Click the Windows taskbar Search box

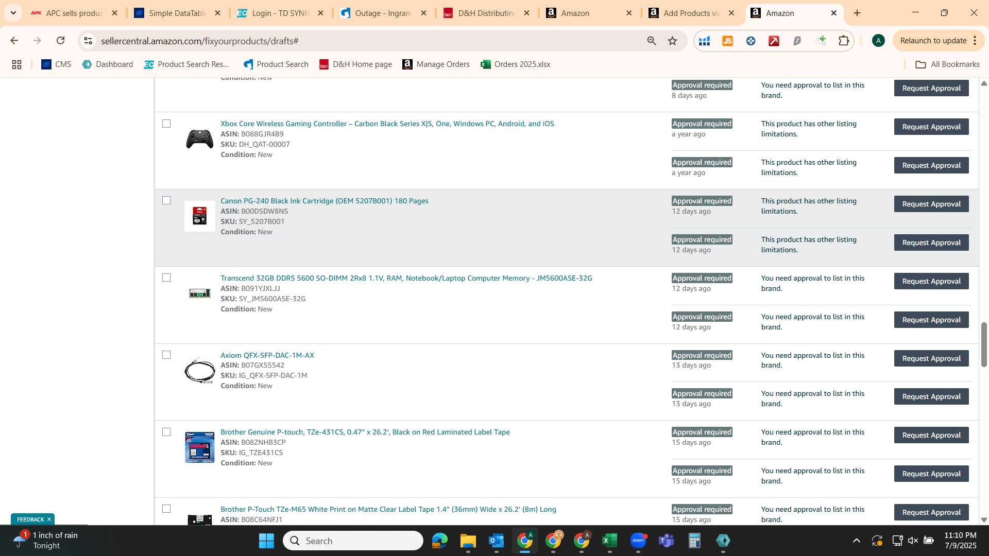[x=353, y=541]
